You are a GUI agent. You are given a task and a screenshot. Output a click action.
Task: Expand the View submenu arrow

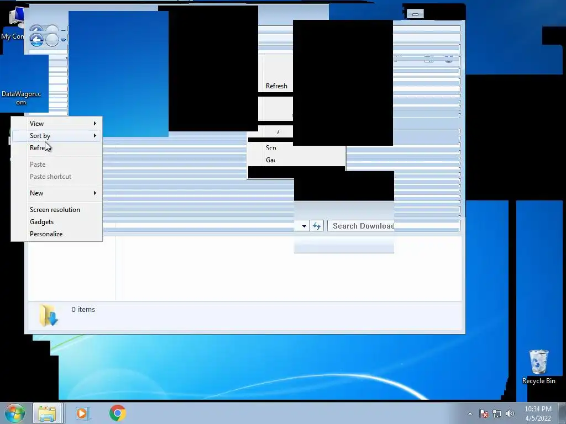click(x=95, y=124)
